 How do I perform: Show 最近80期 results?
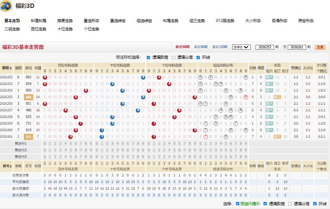coord(201,47)
